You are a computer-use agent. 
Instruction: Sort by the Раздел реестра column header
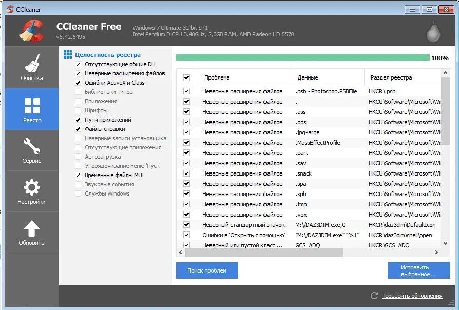403,77
